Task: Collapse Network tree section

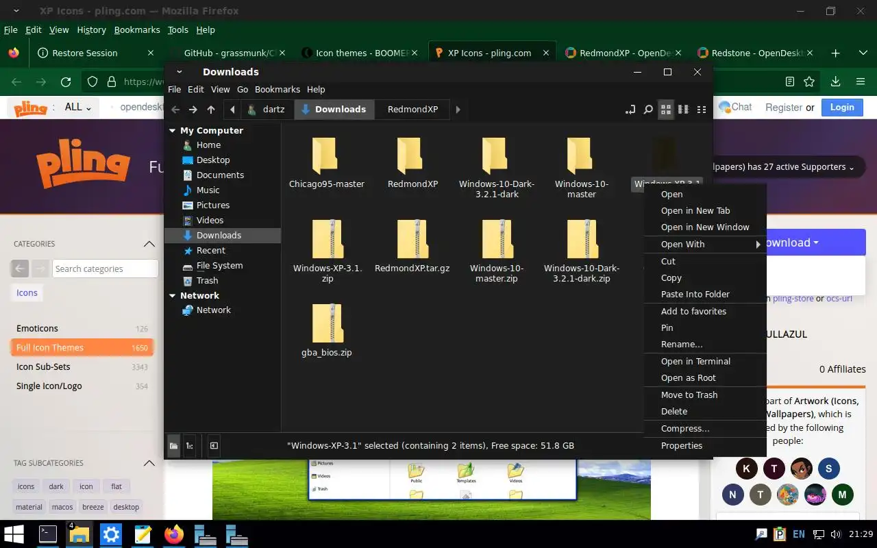Action: coord(172,295)
